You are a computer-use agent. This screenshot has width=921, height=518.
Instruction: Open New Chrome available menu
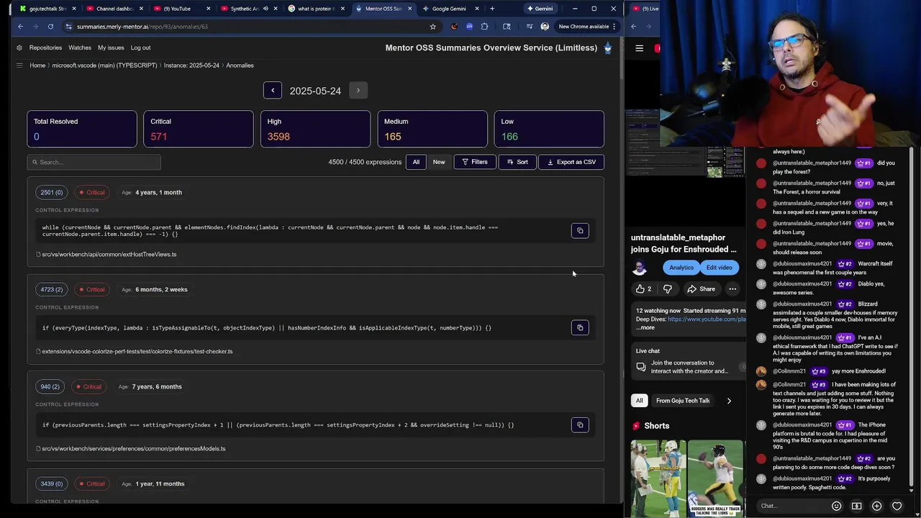tap(587, 27)
